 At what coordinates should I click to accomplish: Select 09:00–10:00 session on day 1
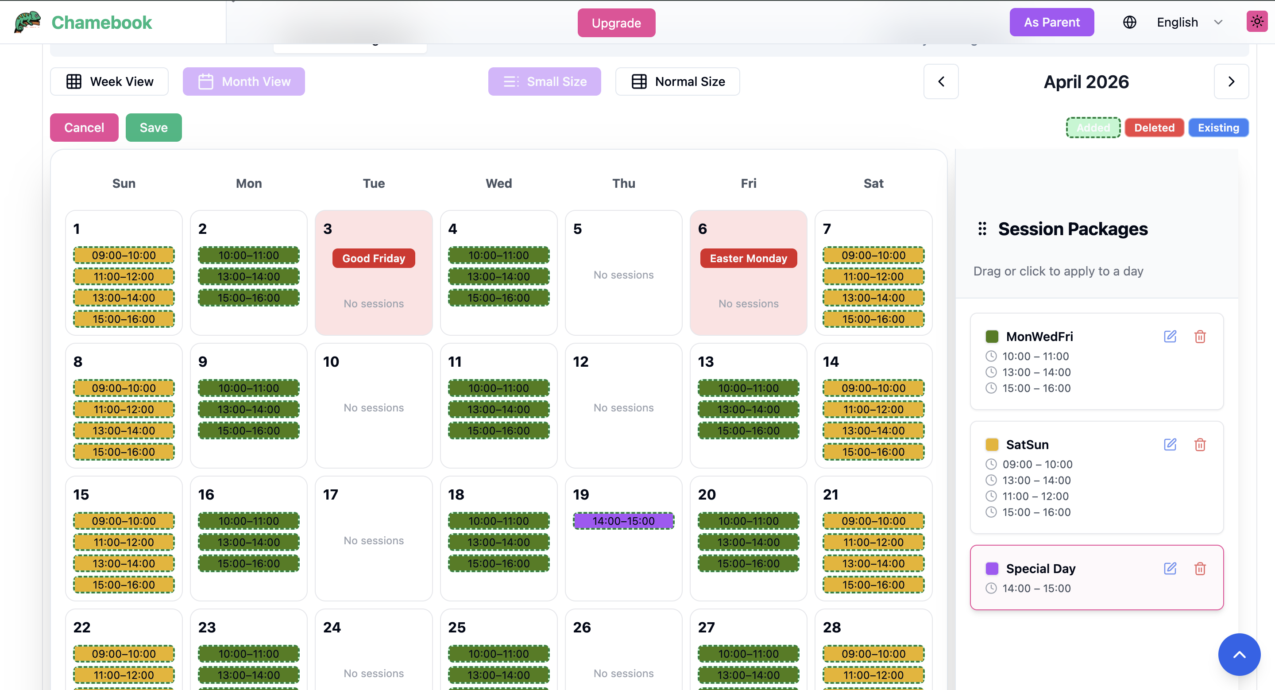pyautogui.click(x=124, y=256)
